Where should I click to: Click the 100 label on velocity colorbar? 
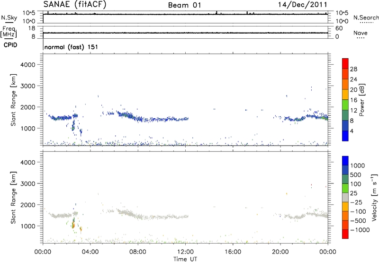[x=356, y=184]
